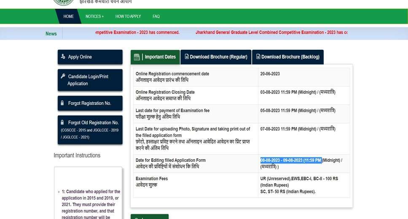Click the scrolling news headline about Examination 2023

click(x=271, y=32)
